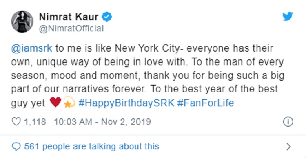Image resolution: width=306 pixels, height=158 pixels.
Task: Like the tweet with the heart outline icon
Action: coord(16,122)
